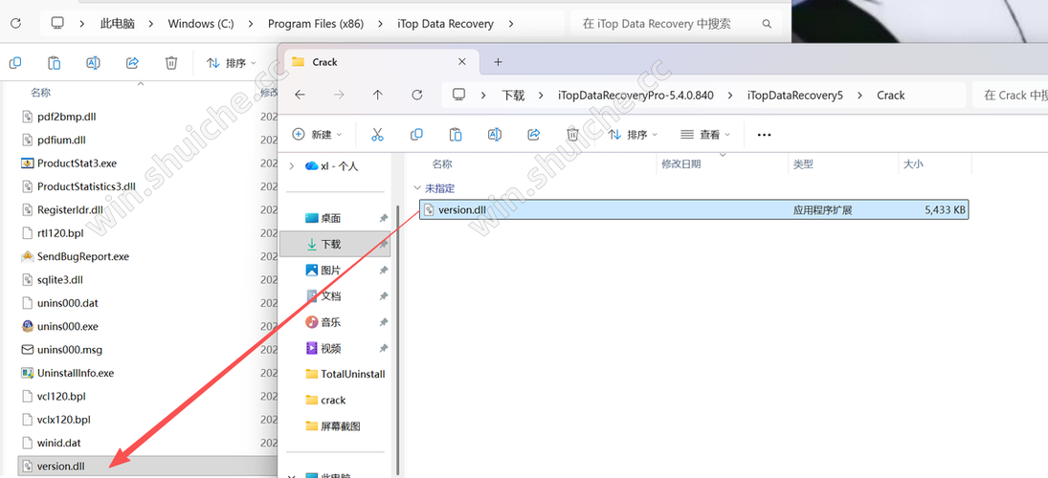This screenshot has width=1048, height=478.
Task: Click the Delete trash icon in Crack window toolbar
Action: pyautogui.click(x=572, y=135)
